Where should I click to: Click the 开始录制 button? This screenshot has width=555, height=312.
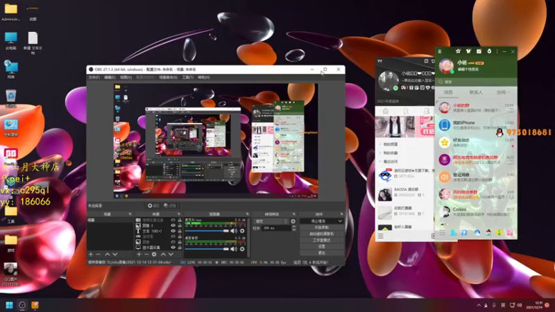pyautogui.click(x=322, y=227)
